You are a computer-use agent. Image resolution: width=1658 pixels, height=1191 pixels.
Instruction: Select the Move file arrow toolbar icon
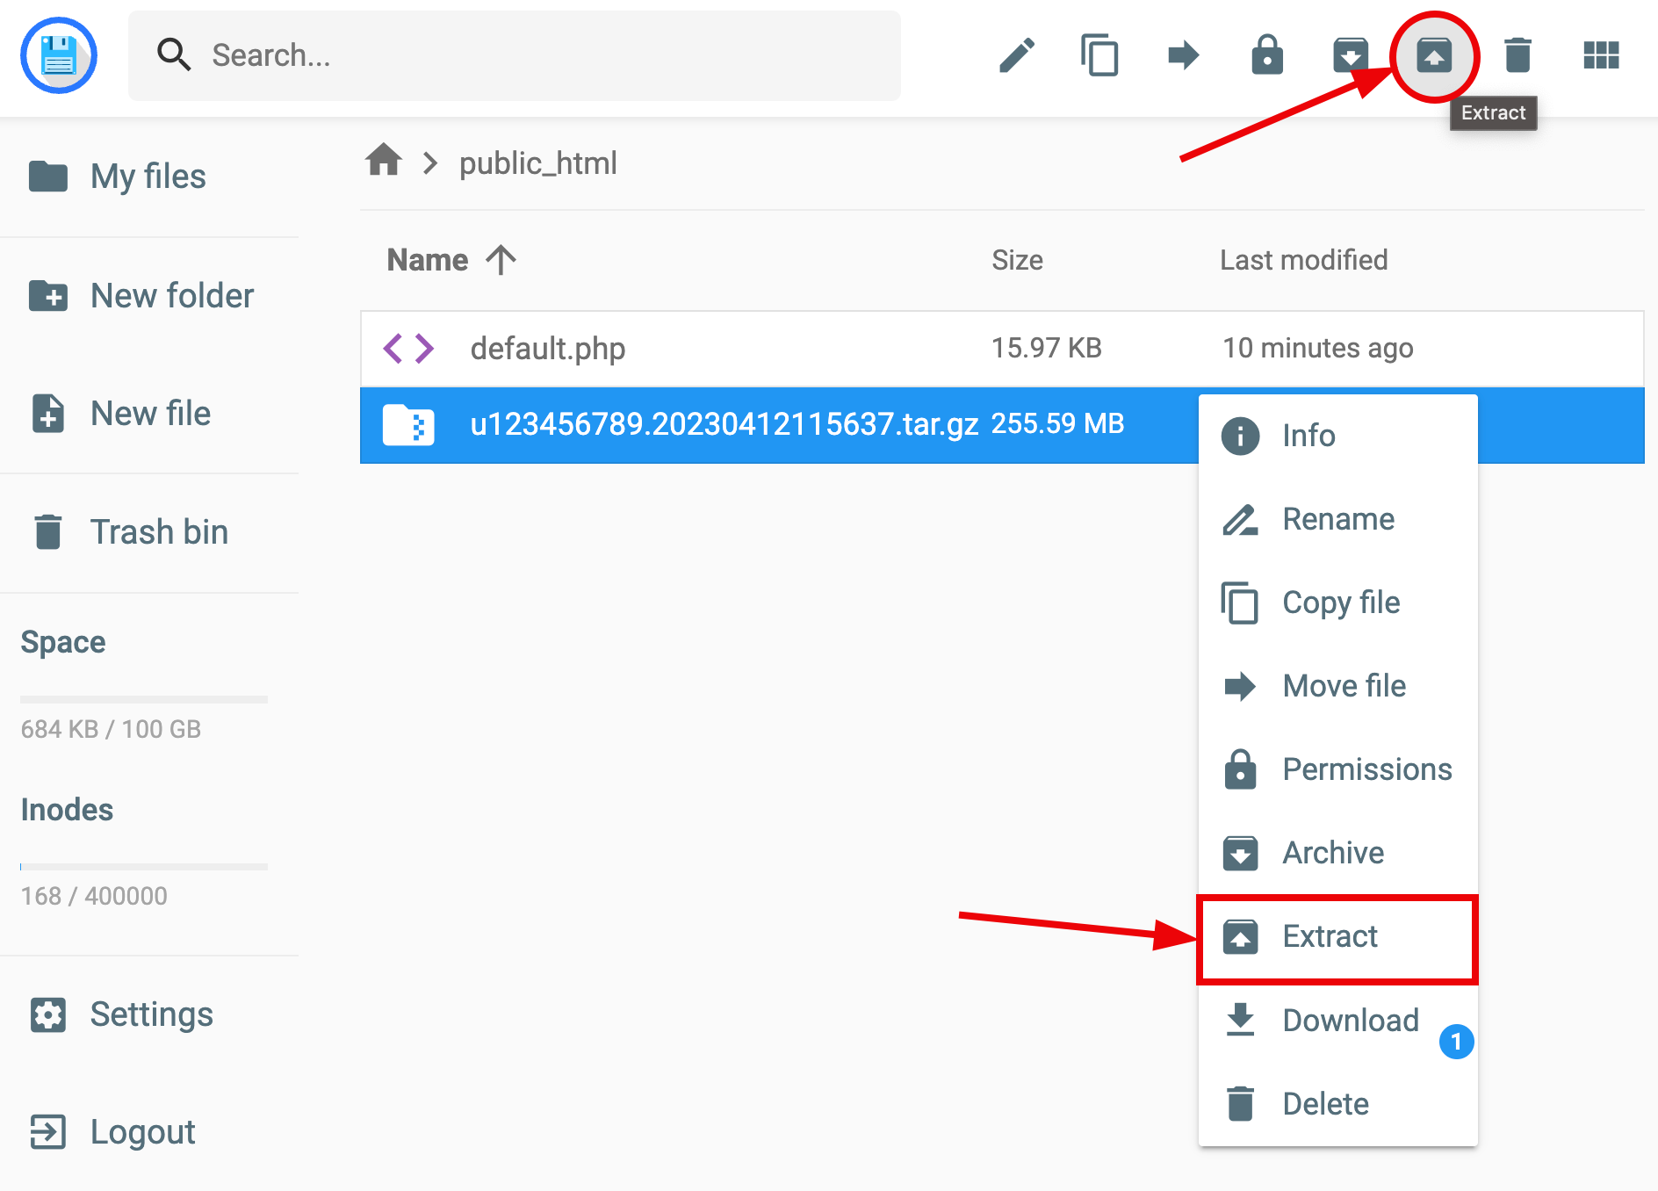pyautogui.click(x=1183, y=55)
